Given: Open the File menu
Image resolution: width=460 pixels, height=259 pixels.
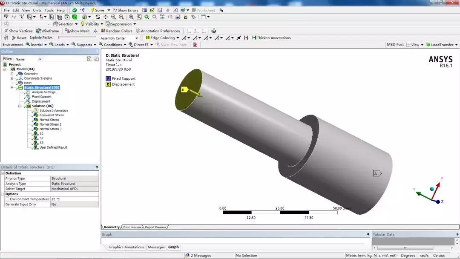Looking at the screenshot, I should pyautogui.click(x=6, y=10).
